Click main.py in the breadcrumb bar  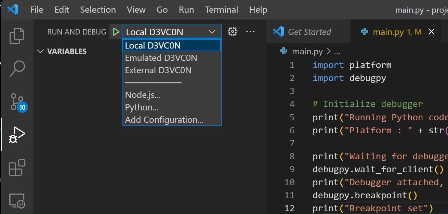307,52
